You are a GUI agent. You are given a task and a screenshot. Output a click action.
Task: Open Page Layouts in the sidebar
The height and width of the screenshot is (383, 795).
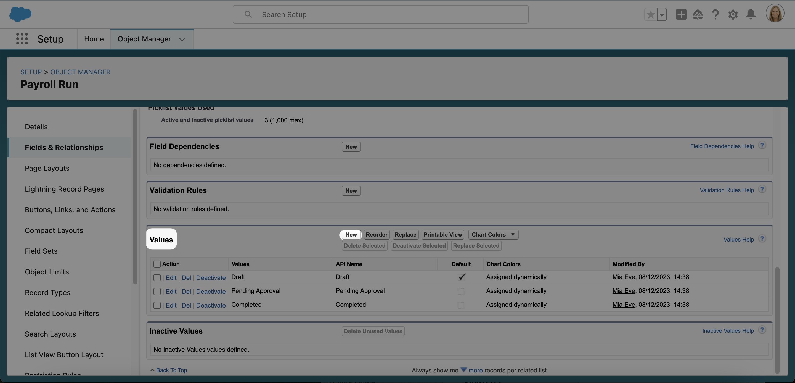47,168
